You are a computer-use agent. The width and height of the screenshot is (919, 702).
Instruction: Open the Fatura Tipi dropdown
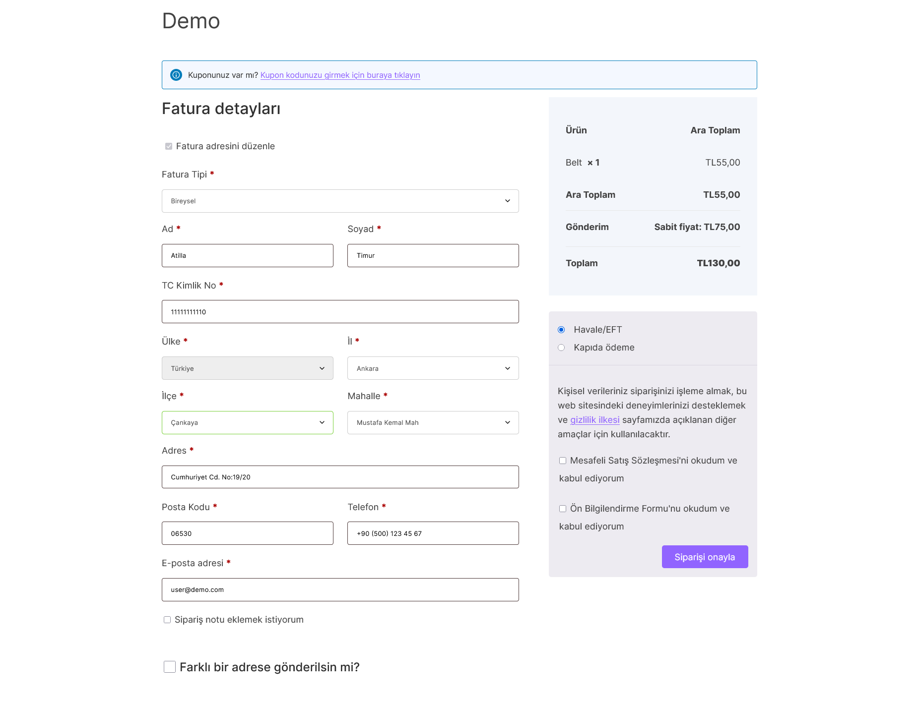[340, 201]
